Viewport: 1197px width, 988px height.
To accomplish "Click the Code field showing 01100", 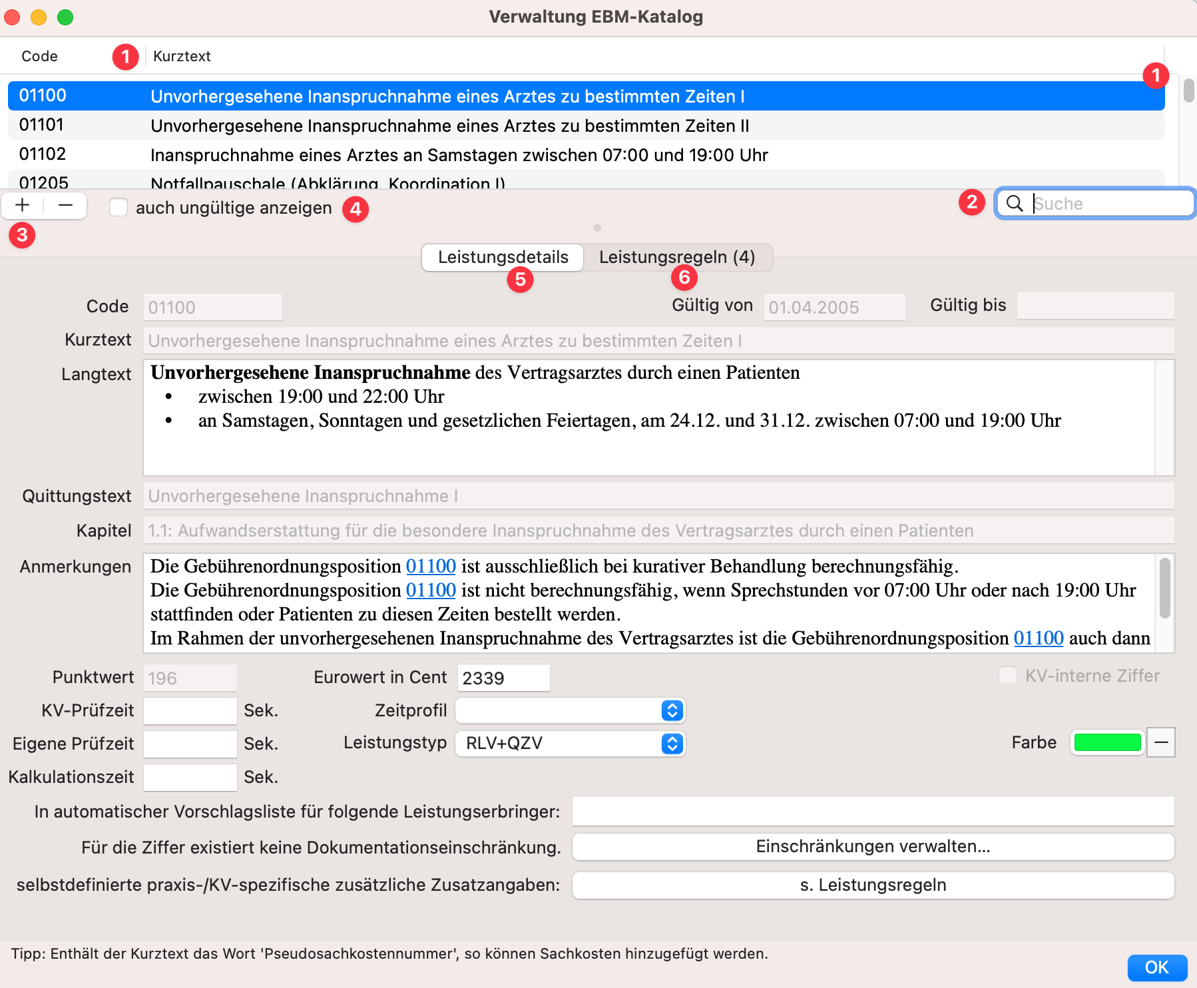I will [213, 307].
